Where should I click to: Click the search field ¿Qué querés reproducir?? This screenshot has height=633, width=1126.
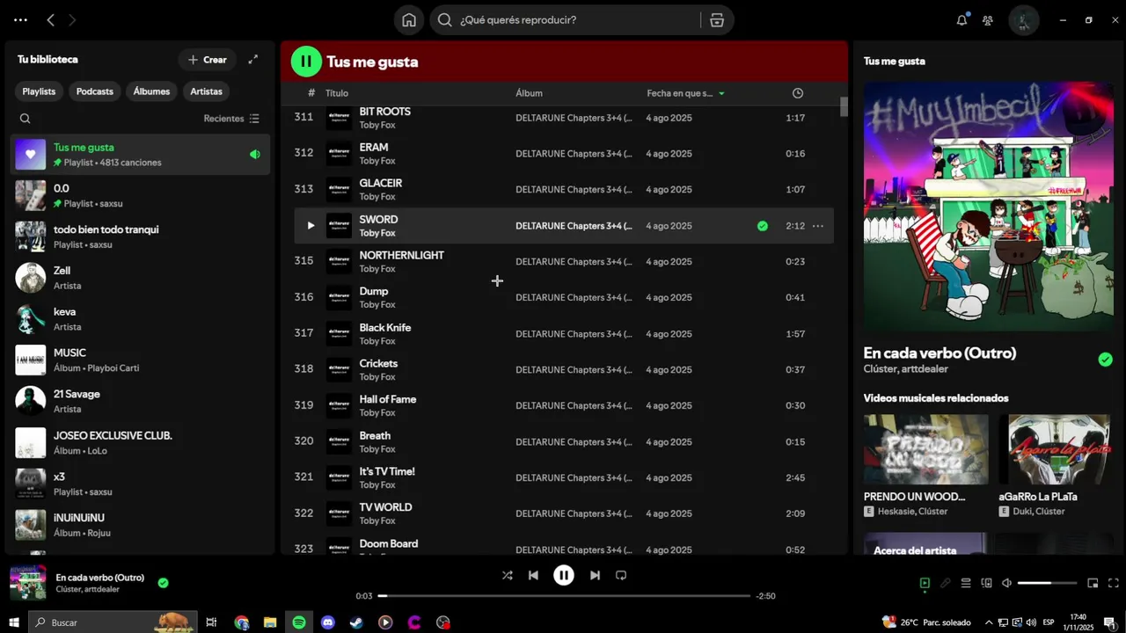563,20
